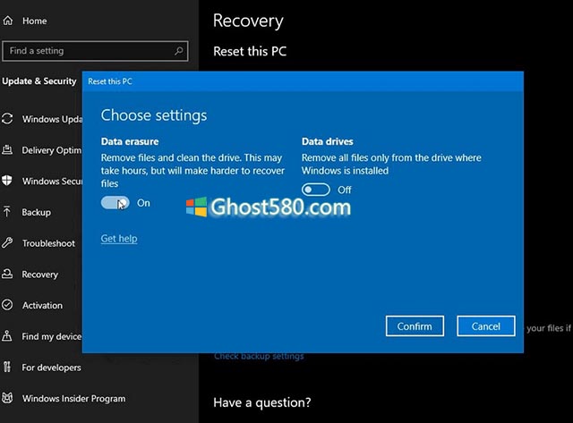Click the For developers icon
This screenshot has height=423, width=573.
coord(8,368)
